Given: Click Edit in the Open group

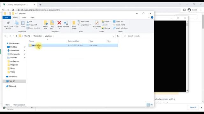Looking at the screenshot, I should coord(105,25).
